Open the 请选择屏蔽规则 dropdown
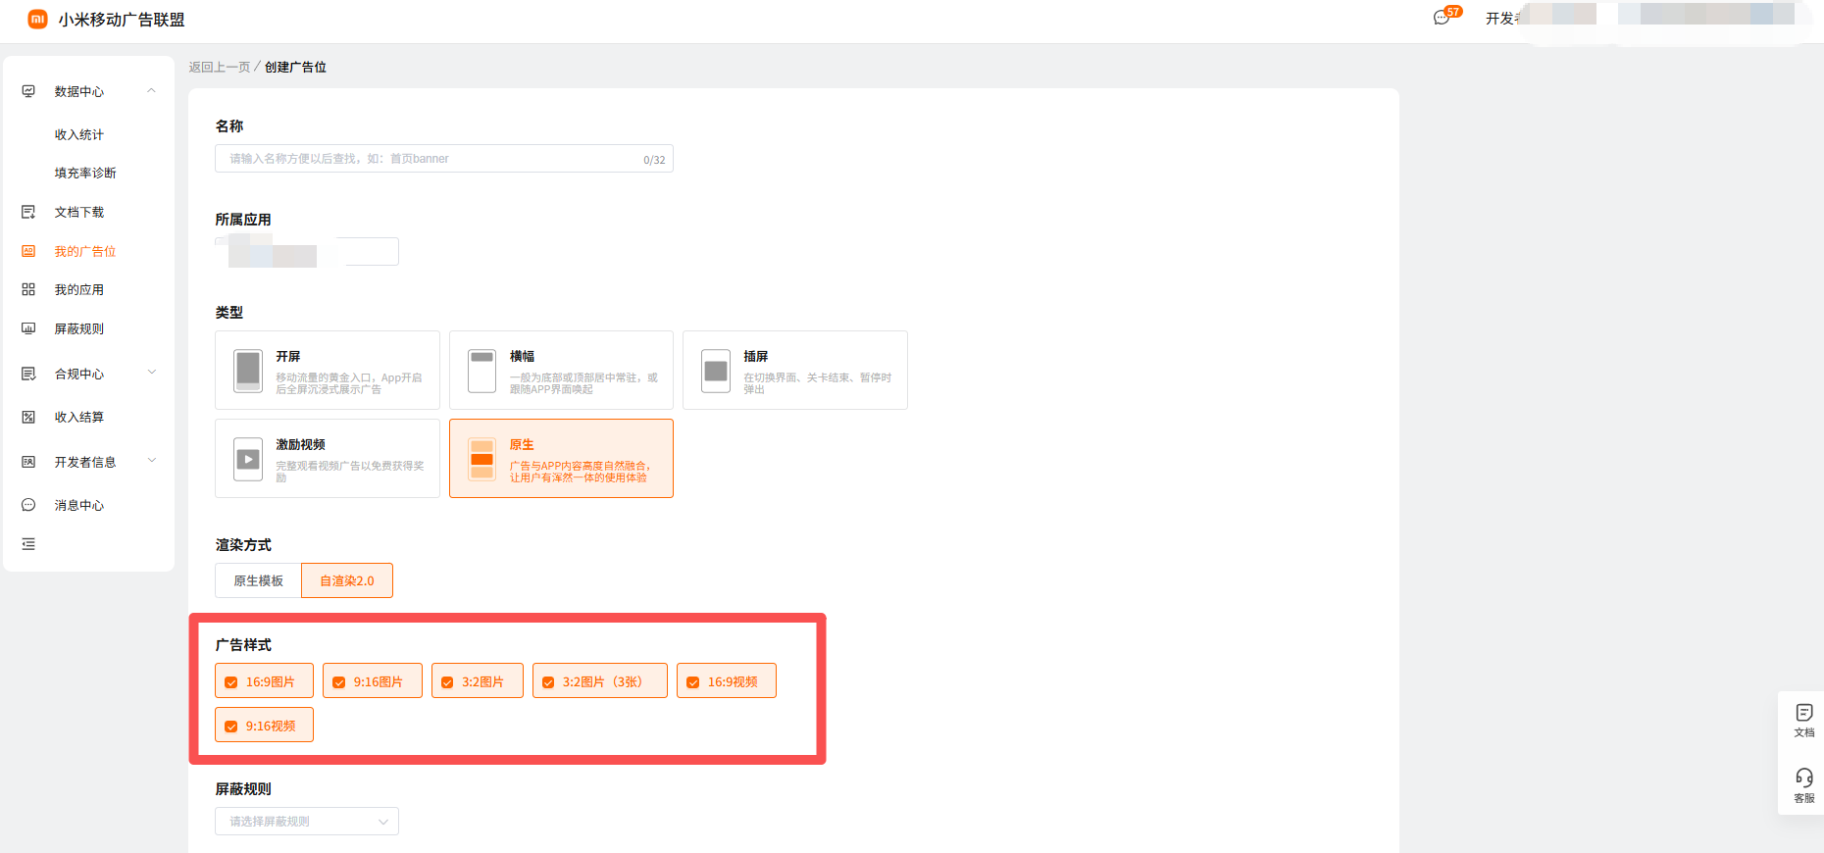Screen dimensions: 1824x853 306,822
